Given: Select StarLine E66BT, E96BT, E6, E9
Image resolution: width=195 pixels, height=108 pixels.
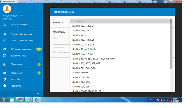Looking at the screenshot, I should click(120, 91).
